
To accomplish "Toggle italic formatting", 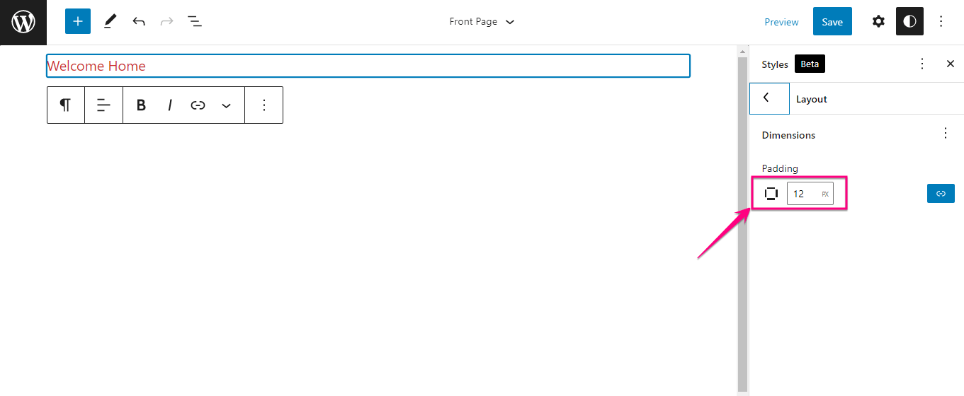I will pyautogui.click(x=170, y=105).
